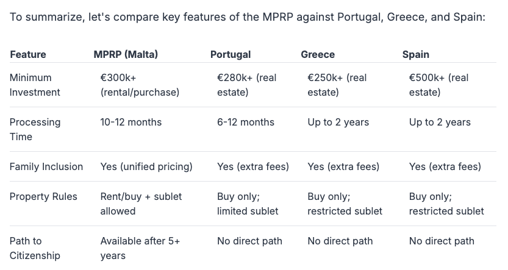Image resolution: width=508 pixels, height=270 pixels.
Task: Click the Path to Citizenship row label
Action: coord(35,248)
